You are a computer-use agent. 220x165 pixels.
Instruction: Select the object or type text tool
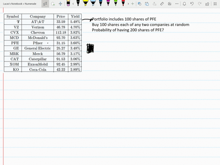tap(45, 4)
